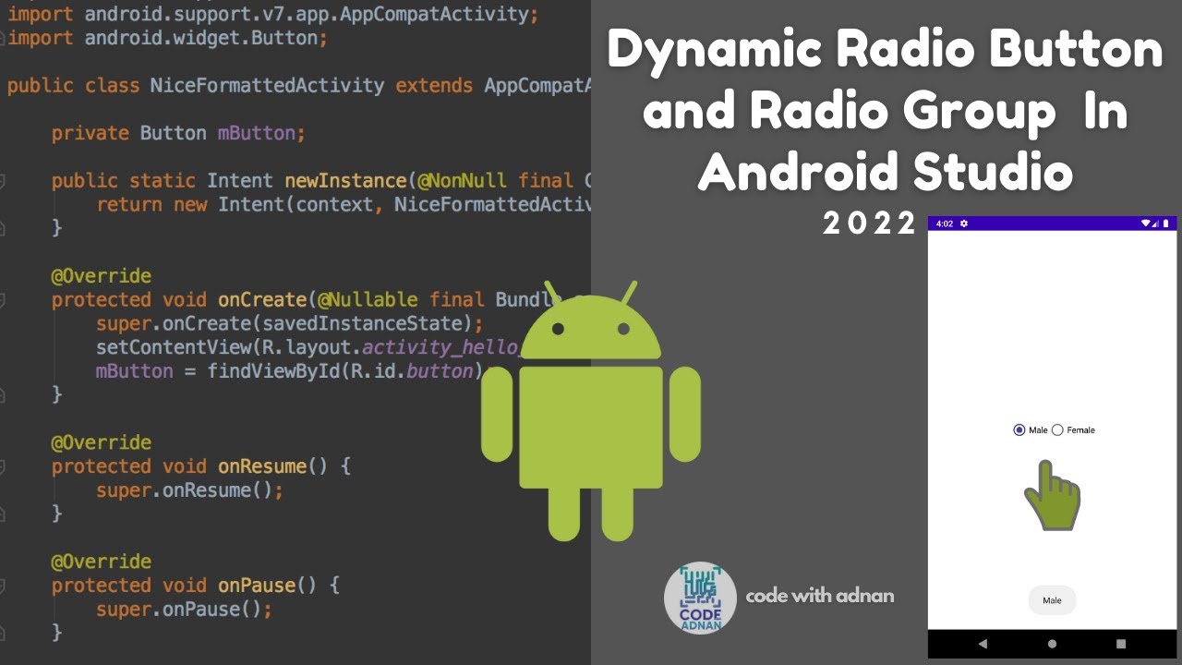
Task: Tap the Android back navigation triangle
Action: [983, 644]
